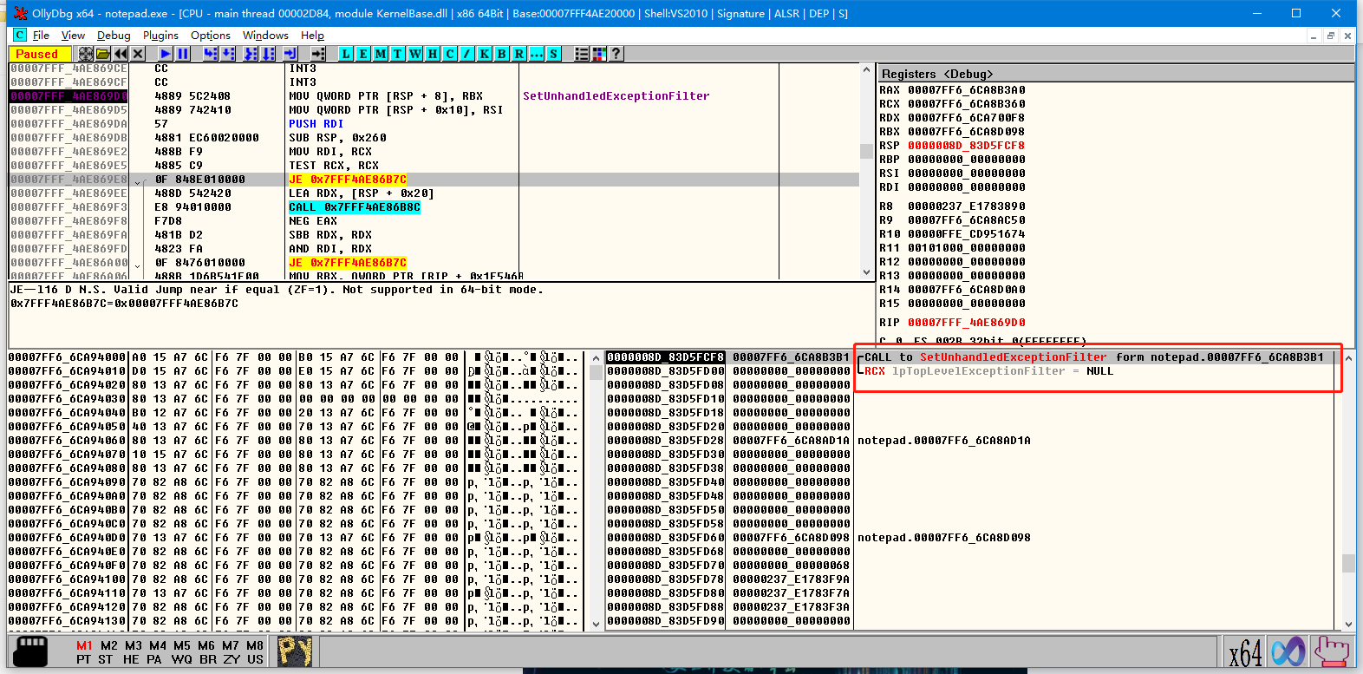Click the Open file folder icon
Screen dimensions: 1363x674
tap(103, 54)
